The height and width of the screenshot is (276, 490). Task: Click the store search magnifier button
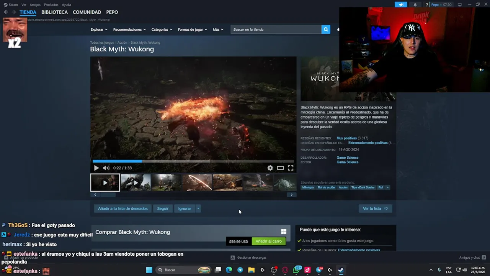(326, 30)
